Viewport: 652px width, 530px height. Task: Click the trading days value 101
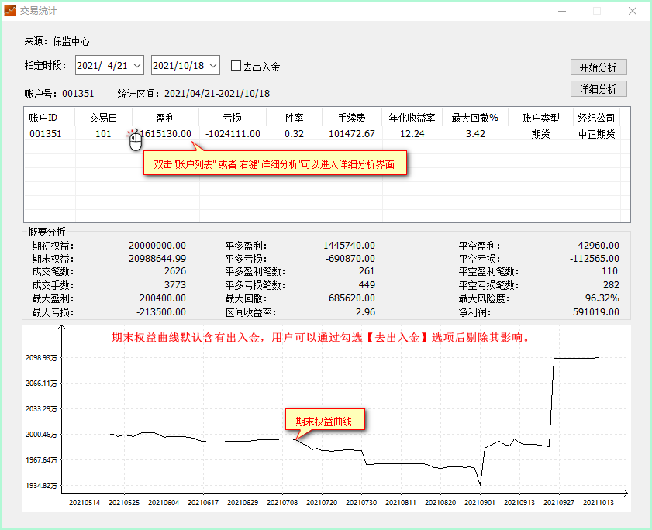(103, 134)
